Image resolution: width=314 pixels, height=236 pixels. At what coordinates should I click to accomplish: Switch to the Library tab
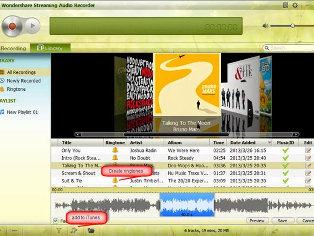[x=50, y=48]
